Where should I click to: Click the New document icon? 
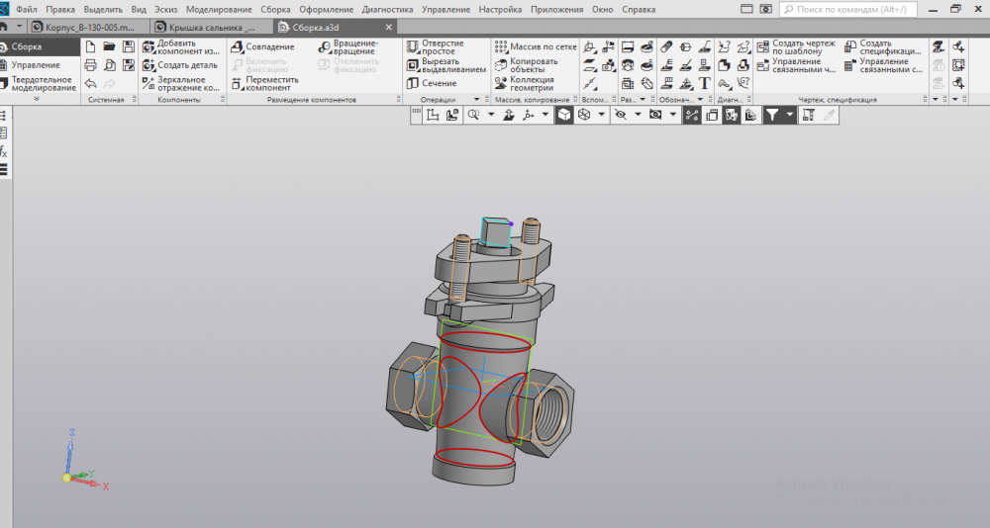click(90, 46)
